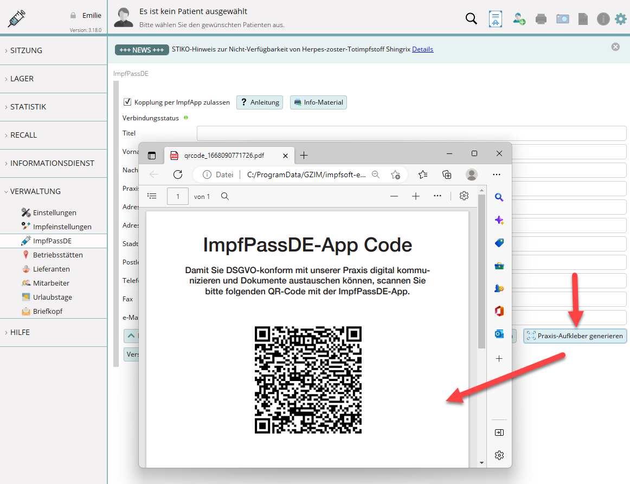Dismiss the NEWS banner with its close icon
Screen dimensions: 630x484
615,47
